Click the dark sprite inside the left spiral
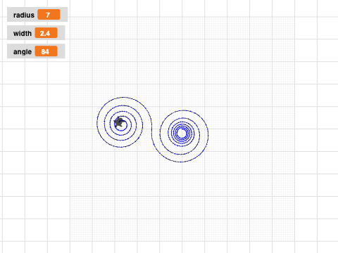The height and width of the screenshot is (253, 338). coord(119,122)
